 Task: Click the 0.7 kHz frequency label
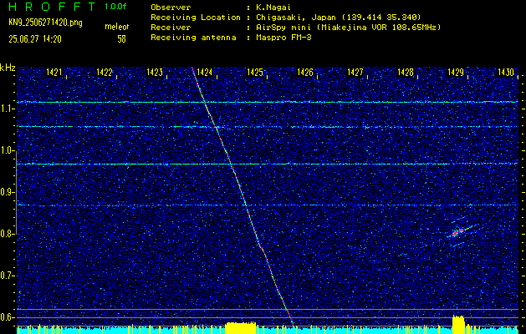(7, 276)
